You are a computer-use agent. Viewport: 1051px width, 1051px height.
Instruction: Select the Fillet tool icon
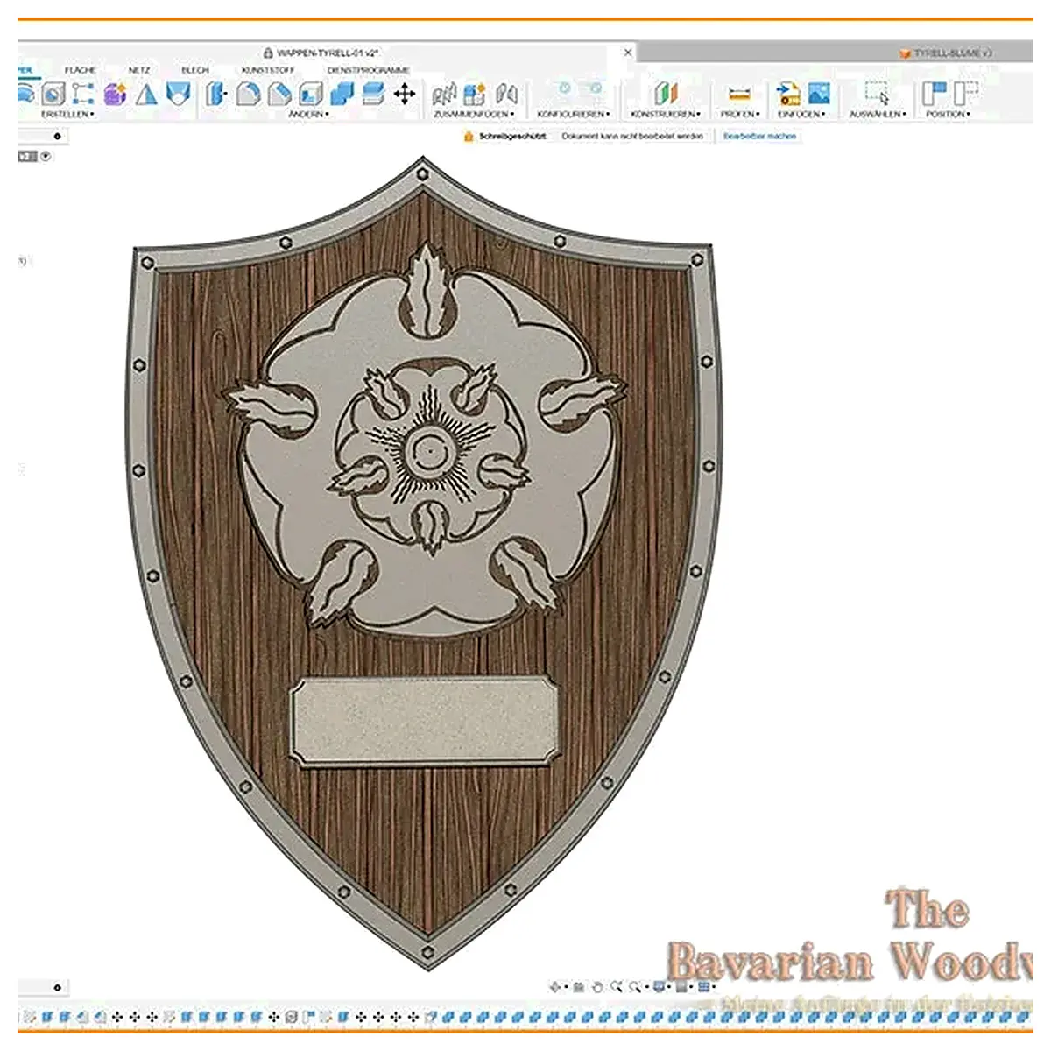tap(248, 94)
